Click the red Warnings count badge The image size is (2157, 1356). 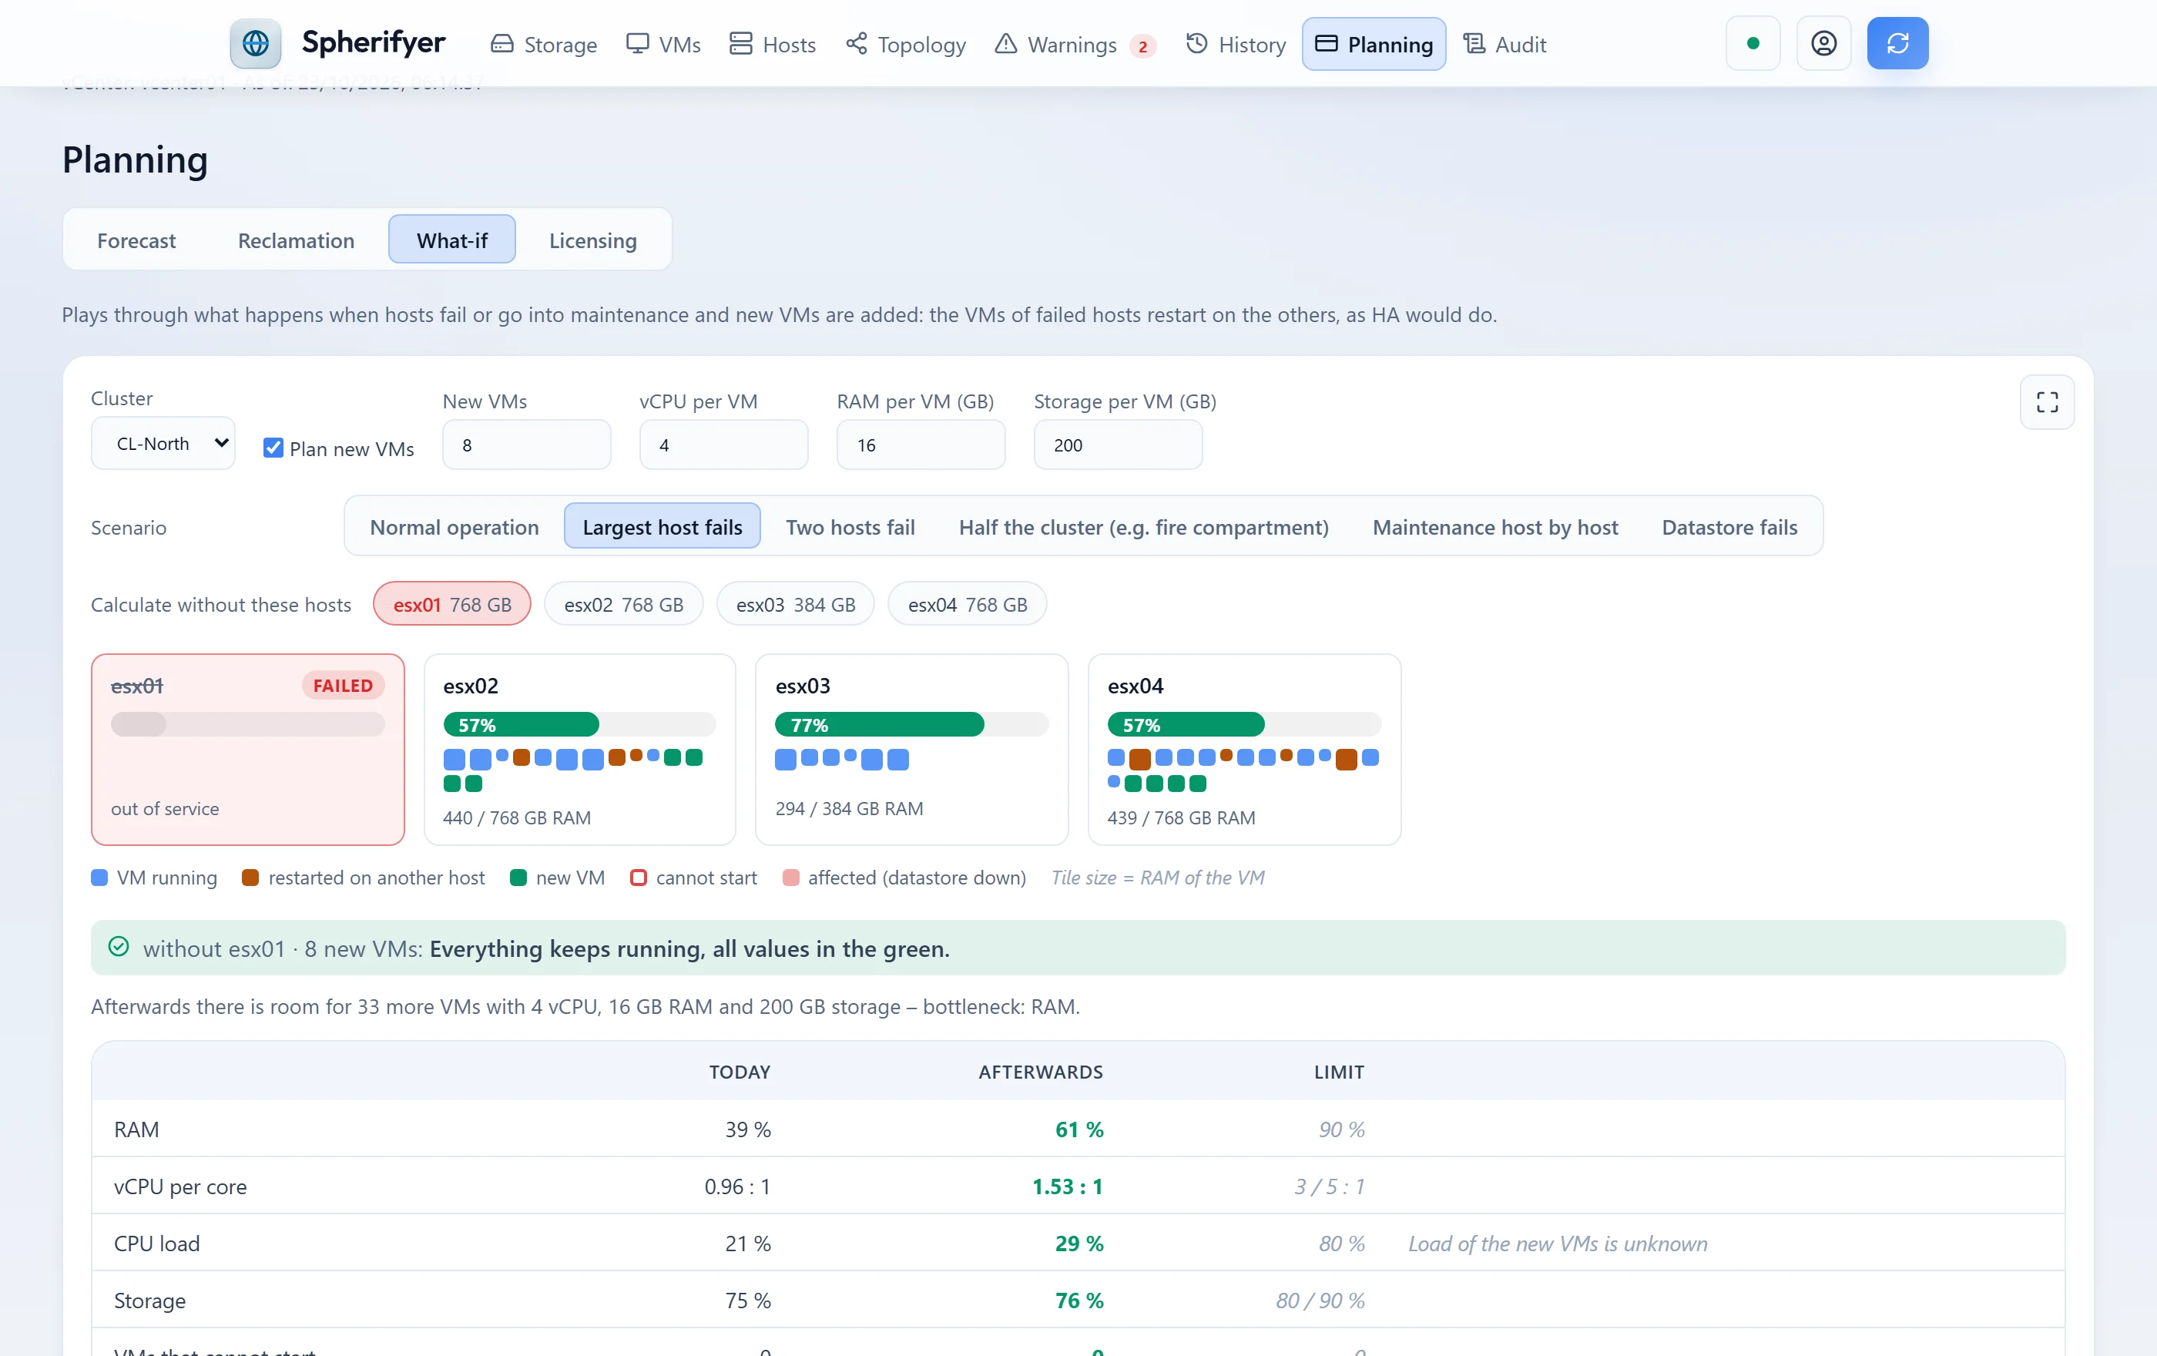click(1142, 45)
